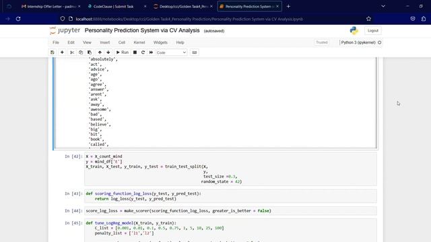The height and width of the screenshot is (242, 431).
Task: Switch to Internship Offer Letter tab
Action: click(51, 6)
